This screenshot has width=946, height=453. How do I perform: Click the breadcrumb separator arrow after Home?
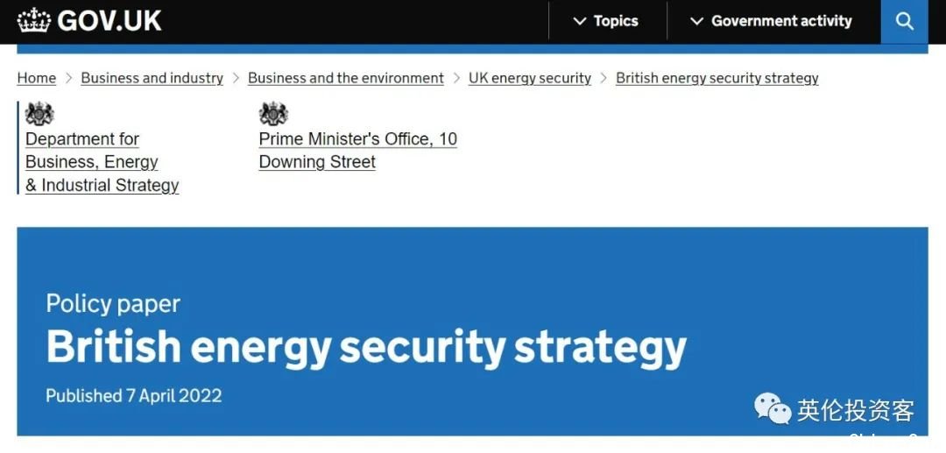click(69, 78)
